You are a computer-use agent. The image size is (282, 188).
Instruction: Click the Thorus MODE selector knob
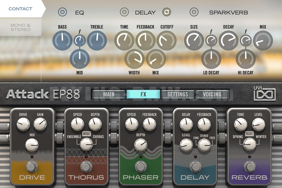[86, 144]
